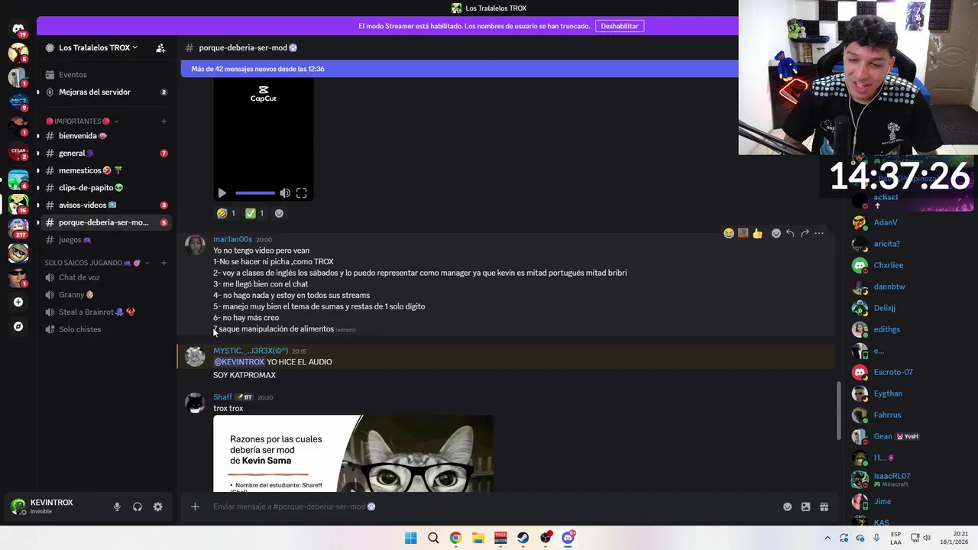Open the CESAR server in sidebar
The image size is (978, 550).
pyautogui.click(x=18, y=151)
